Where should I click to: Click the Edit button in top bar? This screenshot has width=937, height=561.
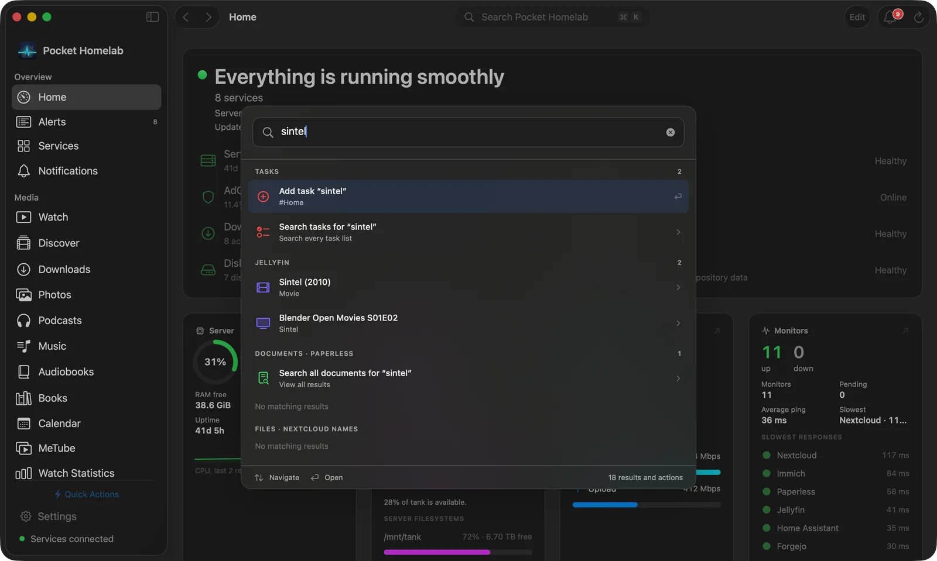[x=857, y=17]
